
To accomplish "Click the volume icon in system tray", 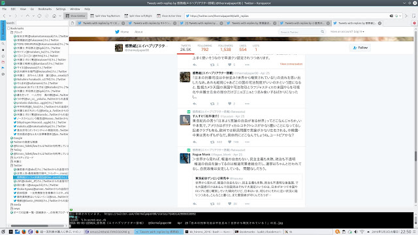I will 355,232.
